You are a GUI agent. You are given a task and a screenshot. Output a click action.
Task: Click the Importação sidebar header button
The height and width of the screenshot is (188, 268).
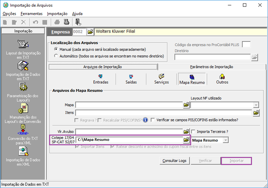(x=23, y=31)
